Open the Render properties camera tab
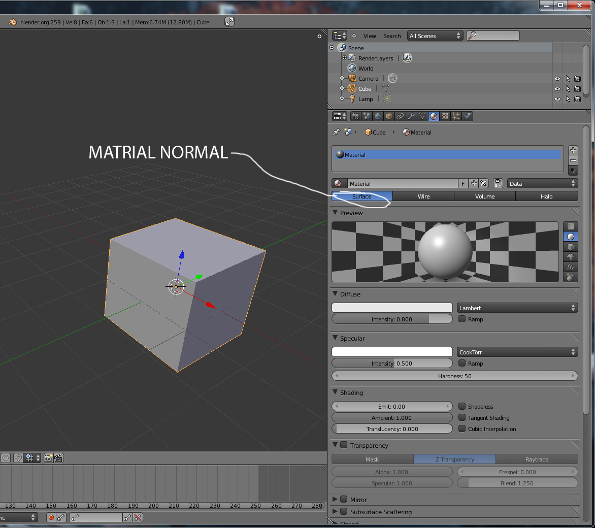 [x=356, y=116]
